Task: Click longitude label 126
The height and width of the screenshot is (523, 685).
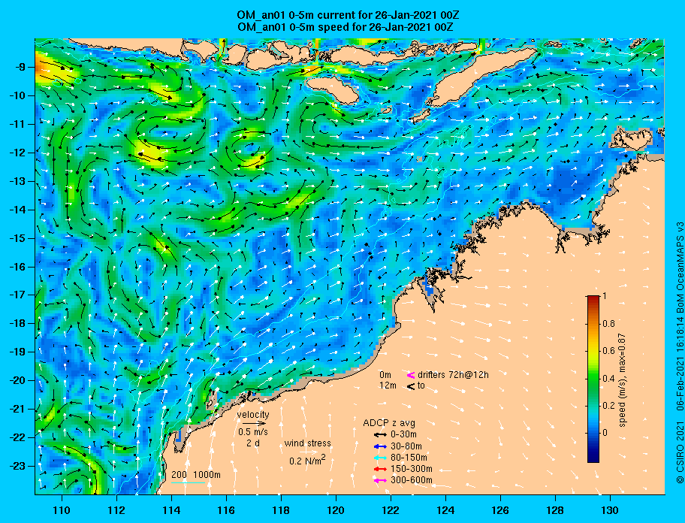Action: 500,510
